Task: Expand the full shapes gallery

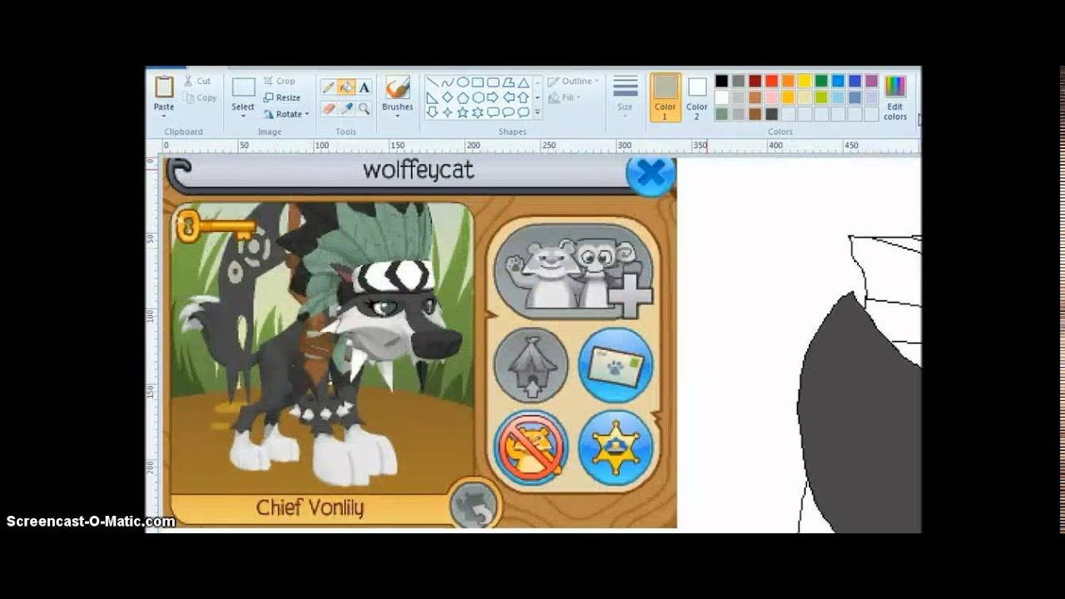Action: click(537, 112)
